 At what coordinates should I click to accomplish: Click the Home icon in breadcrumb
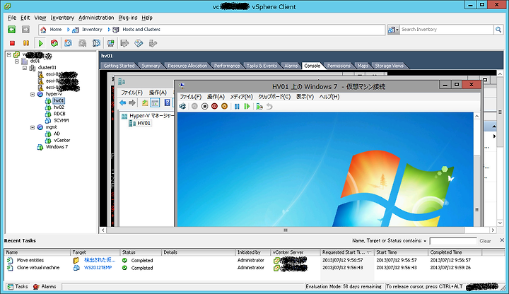click(43, 30)
